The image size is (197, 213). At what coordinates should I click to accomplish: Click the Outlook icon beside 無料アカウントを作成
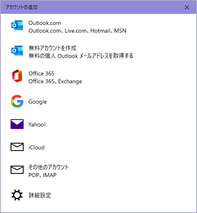click(17, 51)
